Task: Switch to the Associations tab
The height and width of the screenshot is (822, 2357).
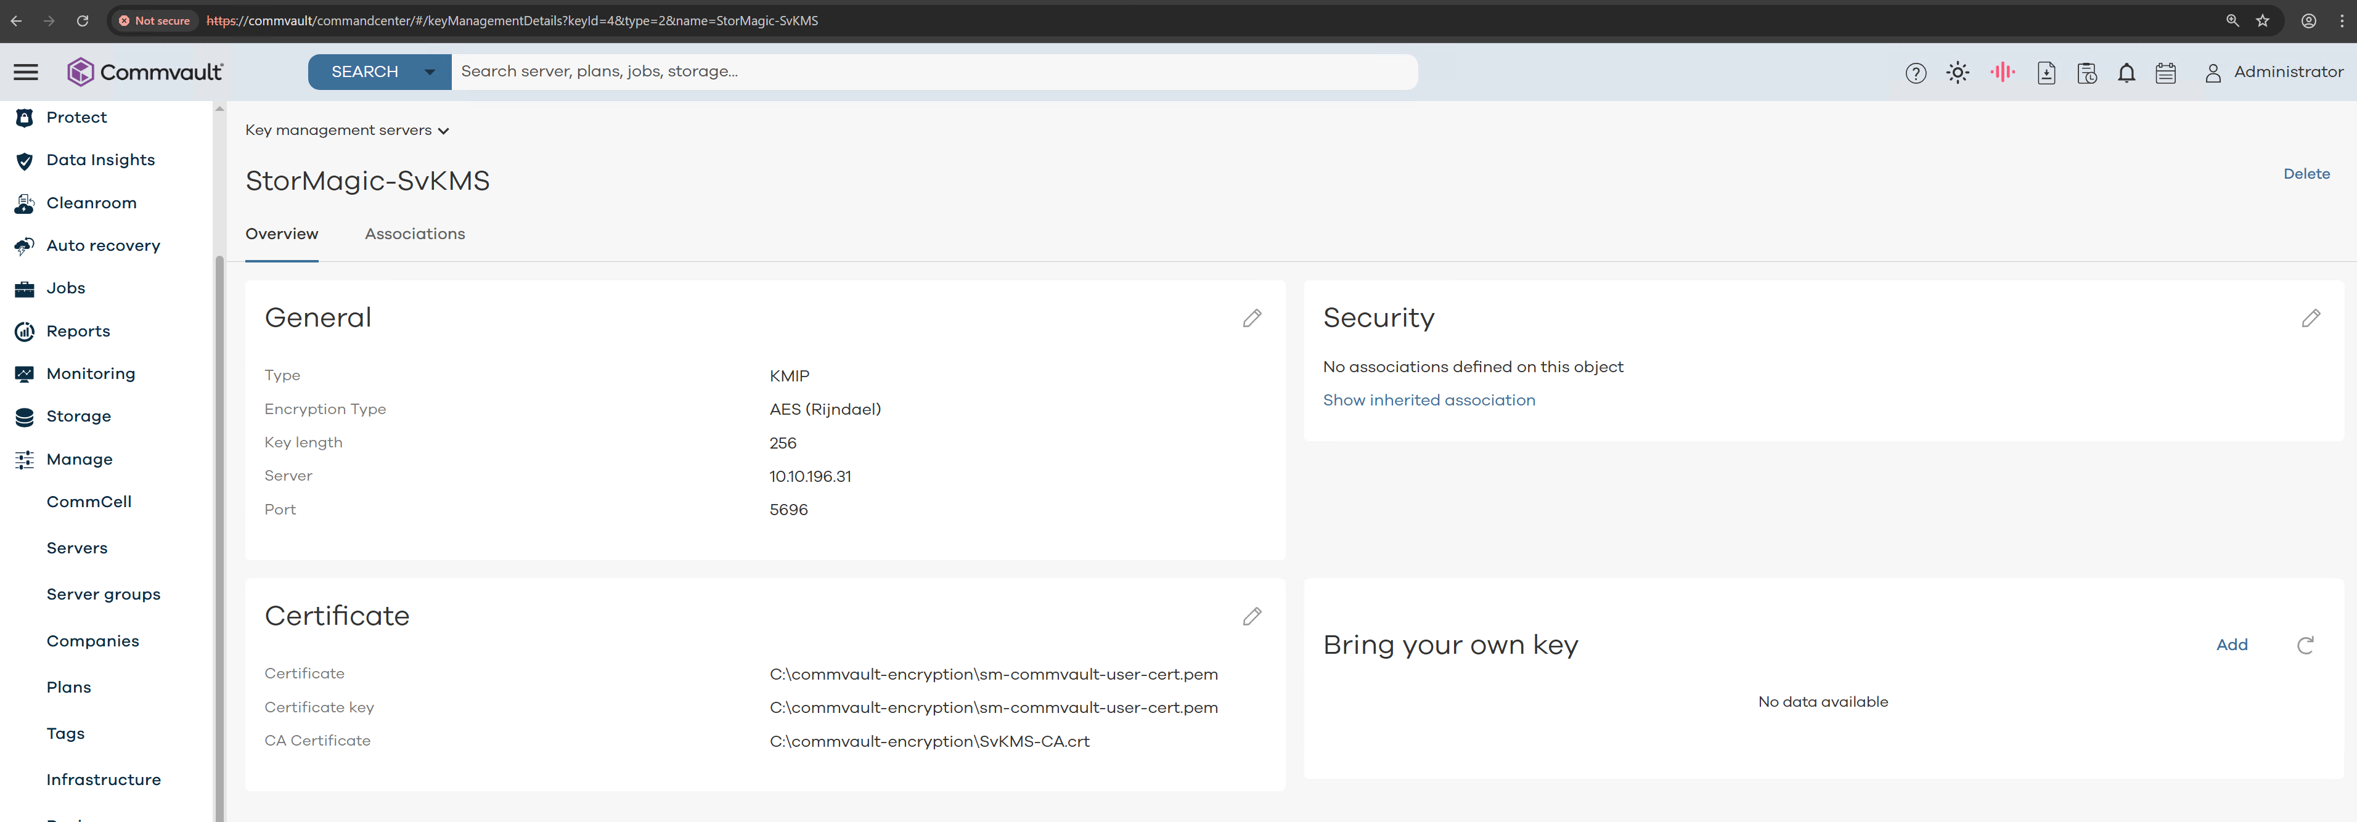Action: (x=414, y=234)
